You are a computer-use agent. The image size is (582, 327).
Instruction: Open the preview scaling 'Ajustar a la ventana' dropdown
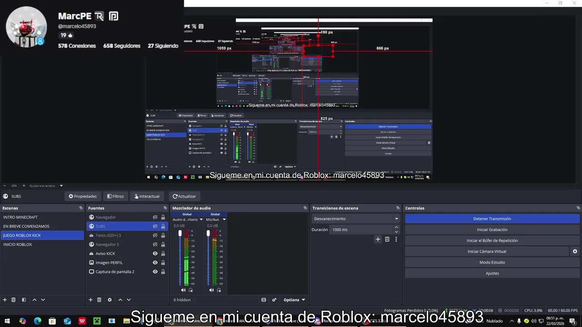(x=46, y=186)
